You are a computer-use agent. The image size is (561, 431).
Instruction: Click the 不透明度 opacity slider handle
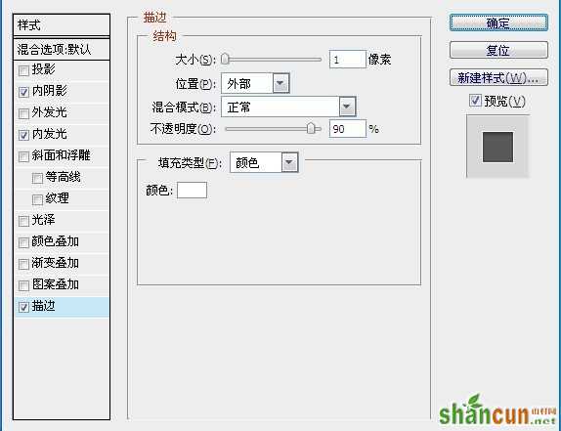click(x=311, y=128)
